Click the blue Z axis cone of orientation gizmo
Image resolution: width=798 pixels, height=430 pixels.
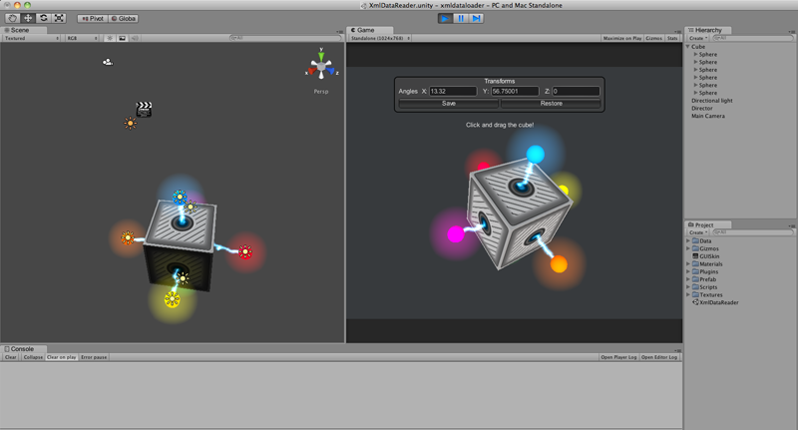point(331,71)
